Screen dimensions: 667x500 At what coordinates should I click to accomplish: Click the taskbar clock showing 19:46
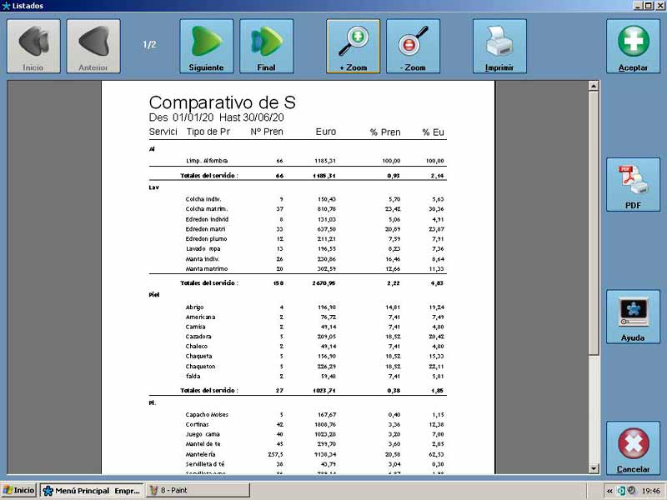650,491
